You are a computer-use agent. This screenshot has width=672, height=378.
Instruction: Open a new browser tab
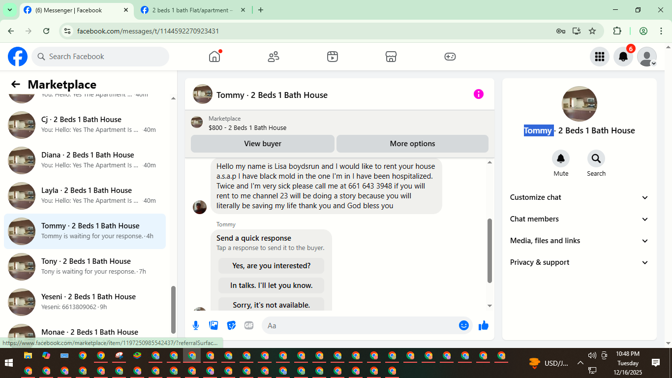(261, 10)
